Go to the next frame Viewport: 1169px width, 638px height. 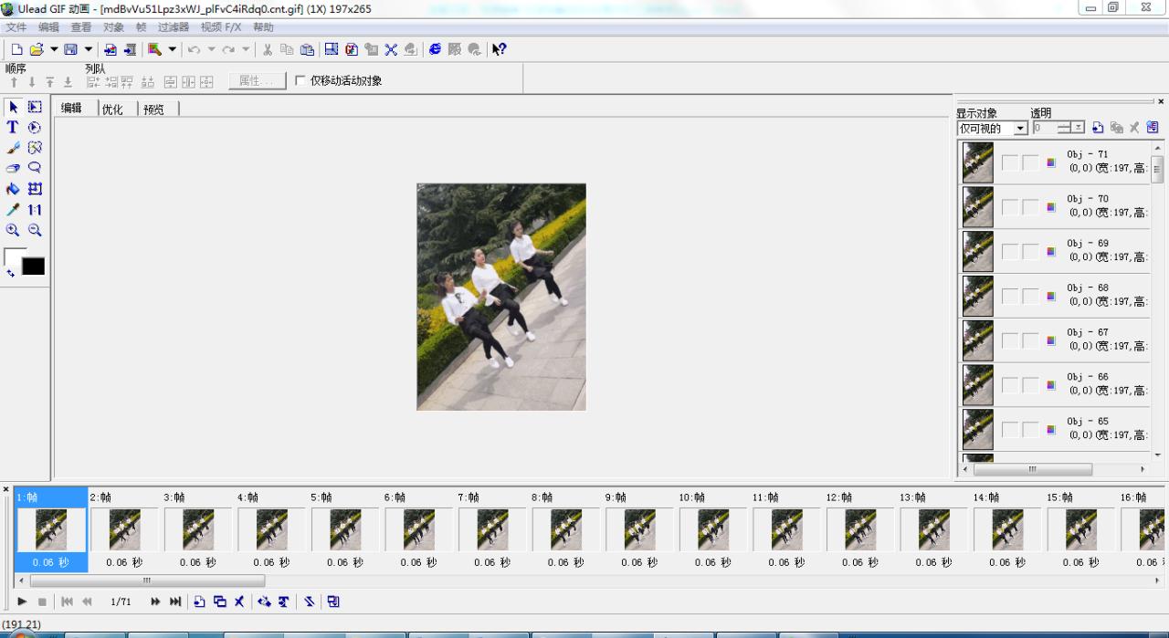pyautogui.click(x=155, y=601)
